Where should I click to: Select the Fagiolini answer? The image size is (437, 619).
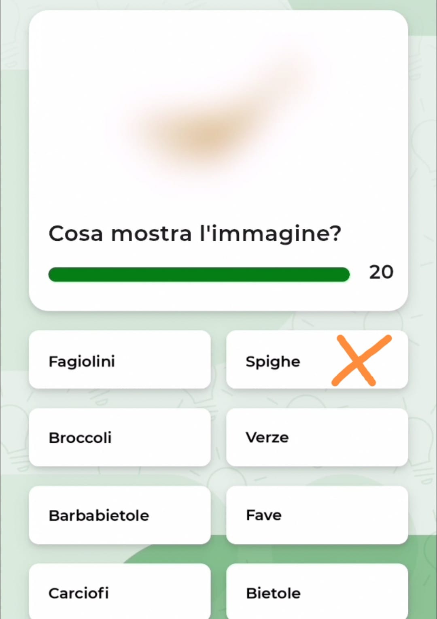[x=119, y=360]
